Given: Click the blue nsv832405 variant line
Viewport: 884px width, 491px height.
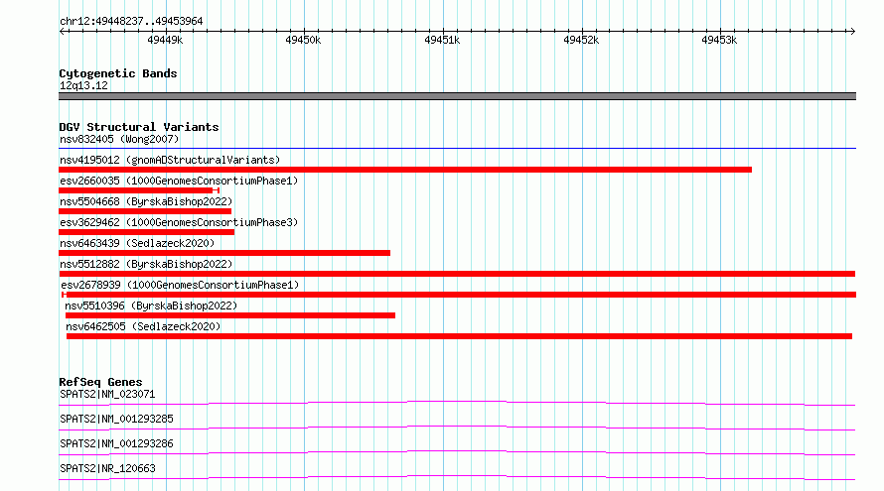Looking at the screenshot, I should click(x=457, y=149).
